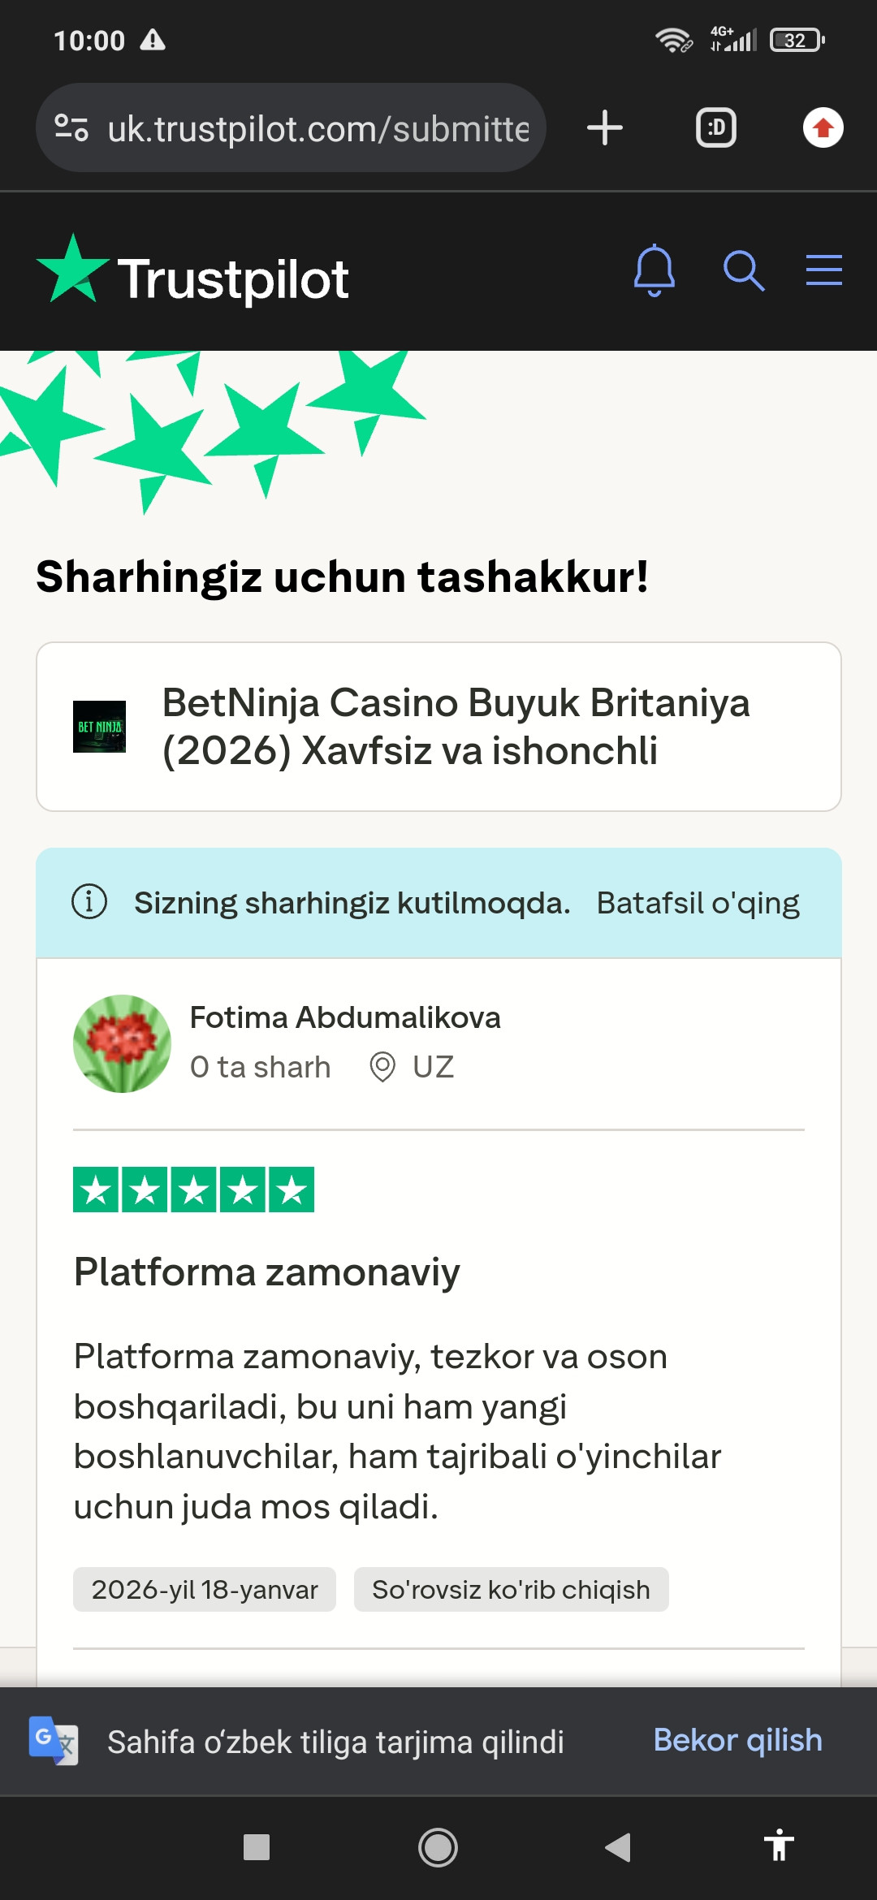Open a new browser tab with plus icon
Image resolution: width=877 pixels, height=1900 pixels.
point(605,128)
